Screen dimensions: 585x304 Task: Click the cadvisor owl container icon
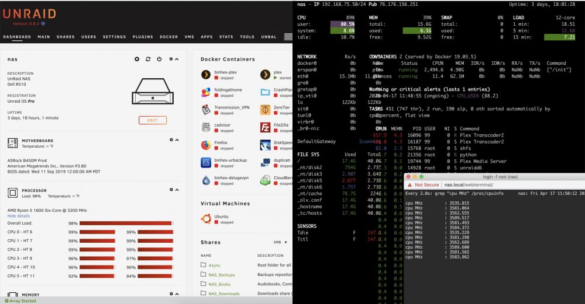point(206,128)
